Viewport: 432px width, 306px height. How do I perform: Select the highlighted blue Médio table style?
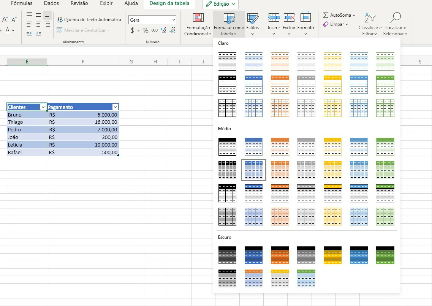(253, 170)
